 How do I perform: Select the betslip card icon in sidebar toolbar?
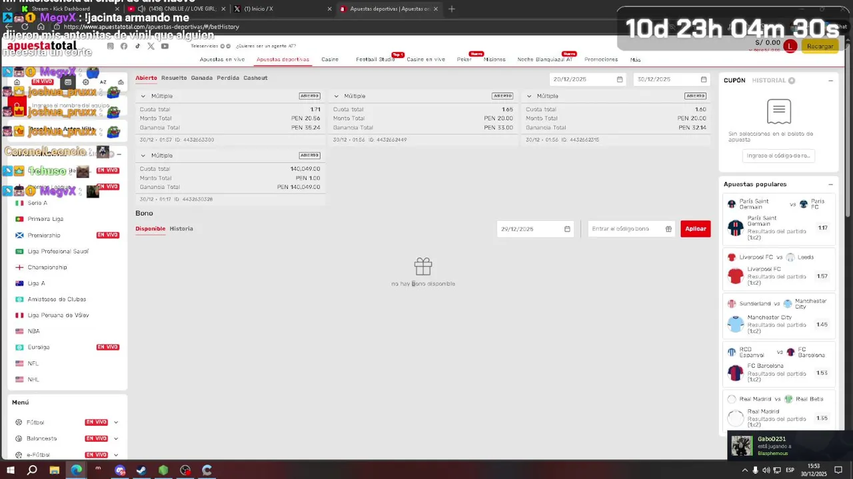(67, 82)
